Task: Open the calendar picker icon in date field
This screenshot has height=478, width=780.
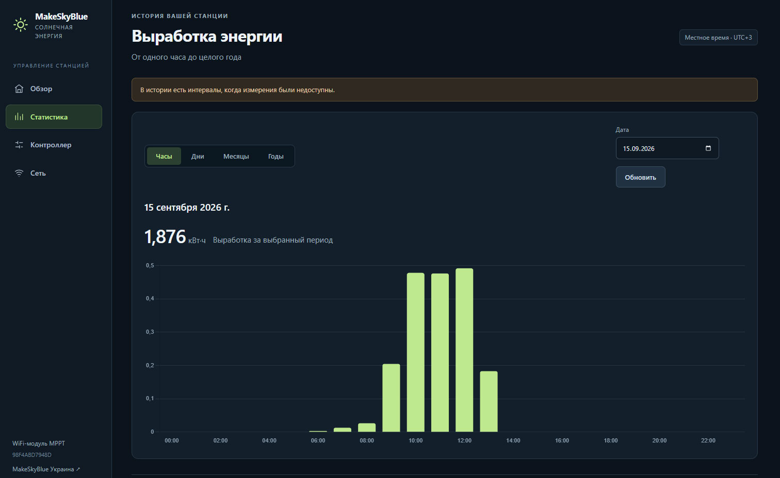Action: (x=708, y=148)
